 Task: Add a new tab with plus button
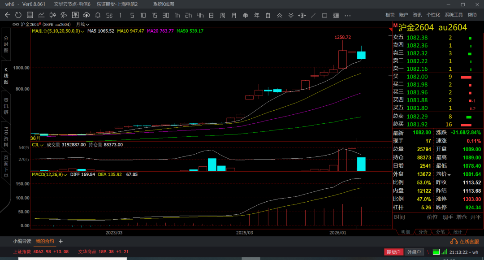point(61,241)
